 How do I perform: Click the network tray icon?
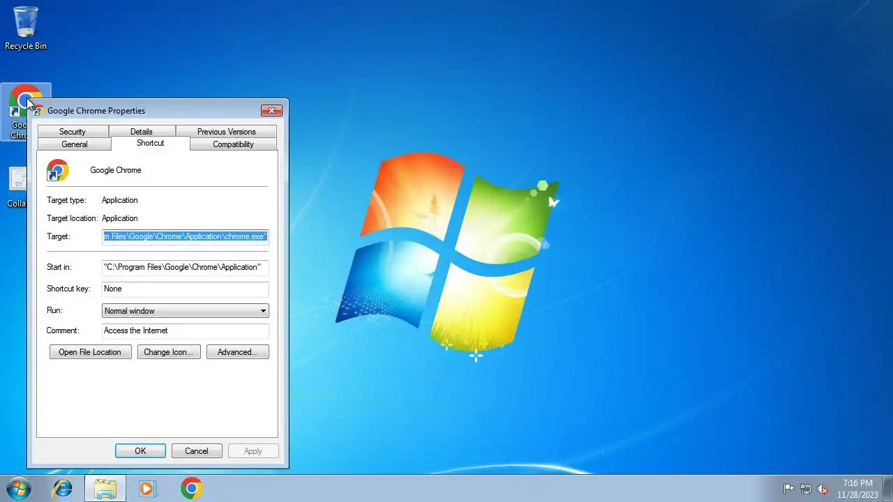(x=806, y=489)
